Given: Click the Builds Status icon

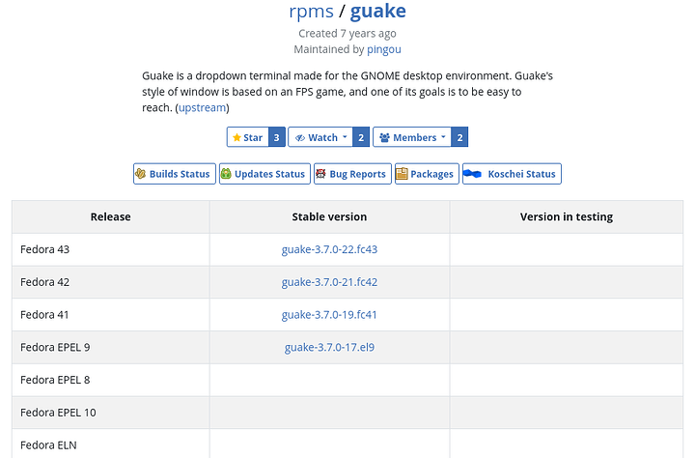Looking at the screenshot, I should click(141, 174).
